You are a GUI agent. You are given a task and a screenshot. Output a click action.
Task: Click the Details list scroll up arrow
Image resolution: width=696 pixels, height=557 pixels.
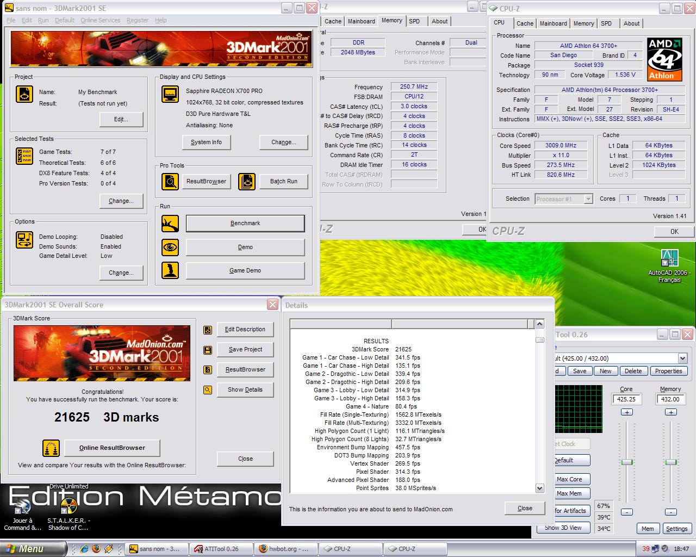click(539, 324)
